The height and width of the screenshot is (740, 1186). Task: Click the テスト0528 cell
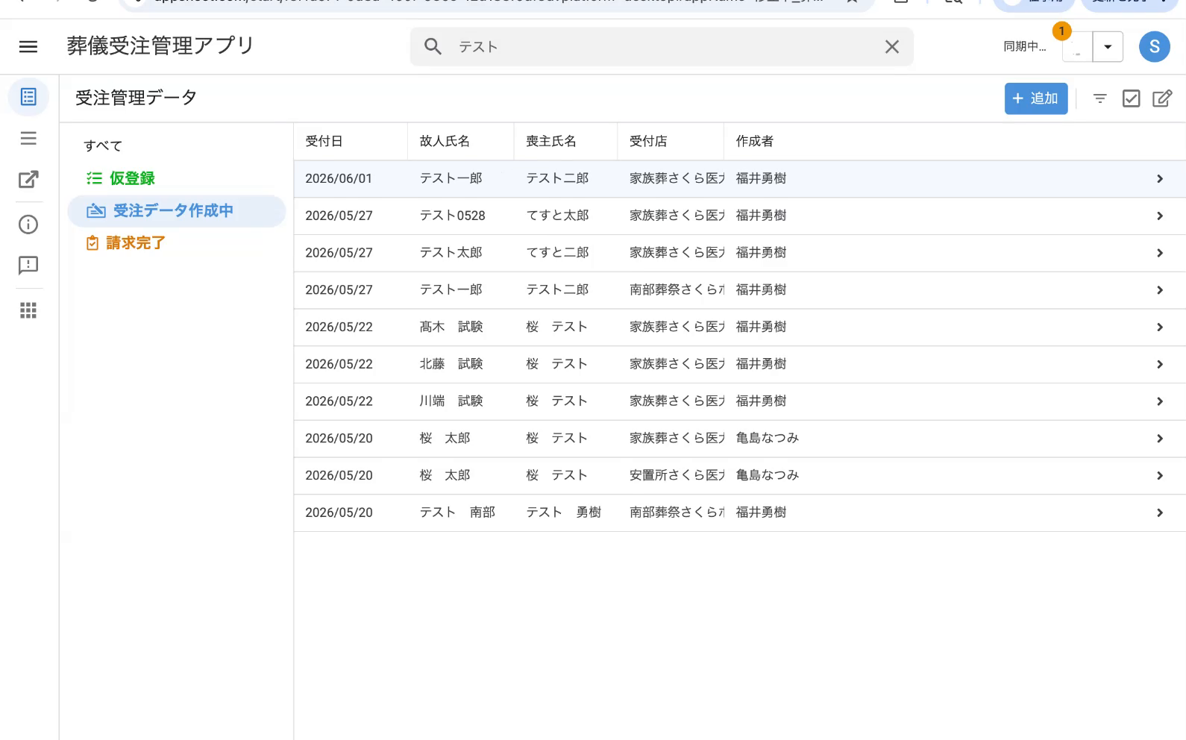452,216
